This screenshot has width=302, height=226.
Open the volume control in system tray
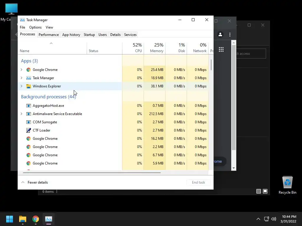[273, 219]
